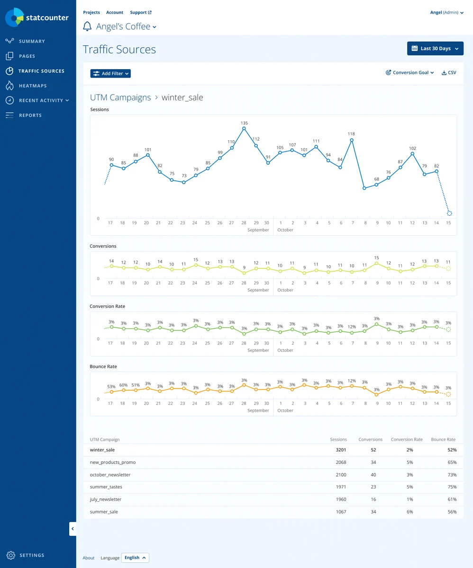473x568 pixels.
Task: Click the Pages icon in sidebar
Action: pos(9,56)
